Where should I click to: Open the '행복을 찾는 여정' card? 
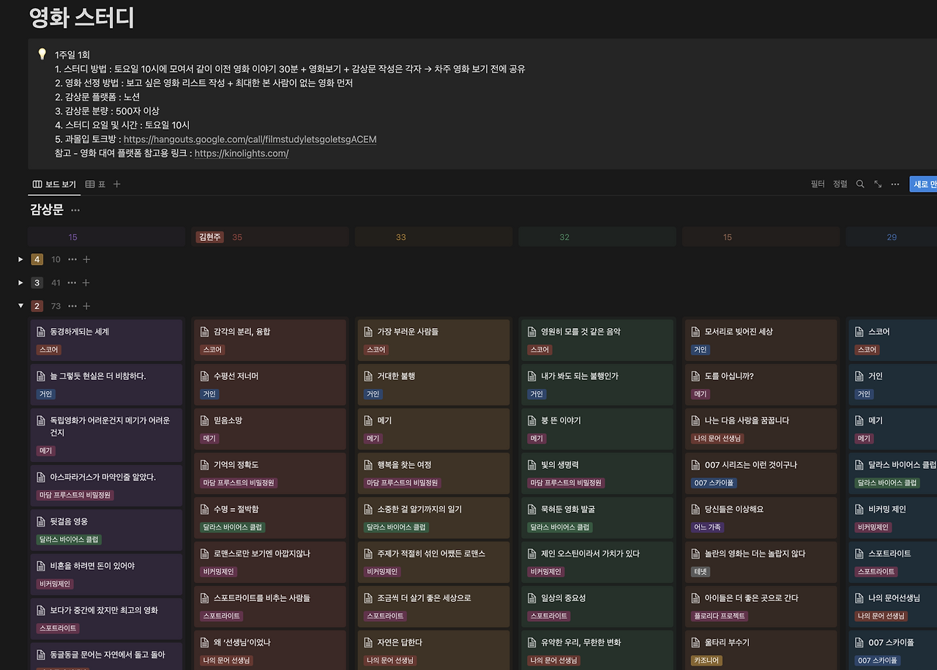(x=433, y=474)
